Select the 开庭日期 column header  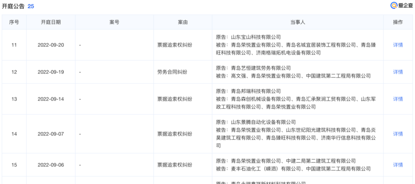point(51,22)
